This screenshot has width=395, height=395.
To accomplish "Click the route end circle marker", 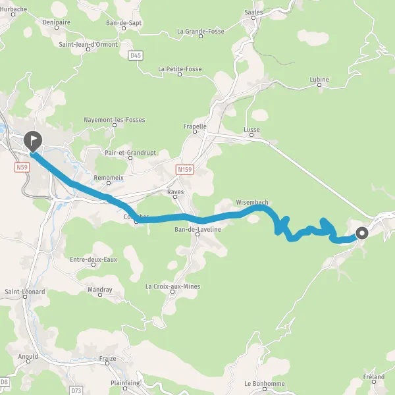I will pos(362,233).
